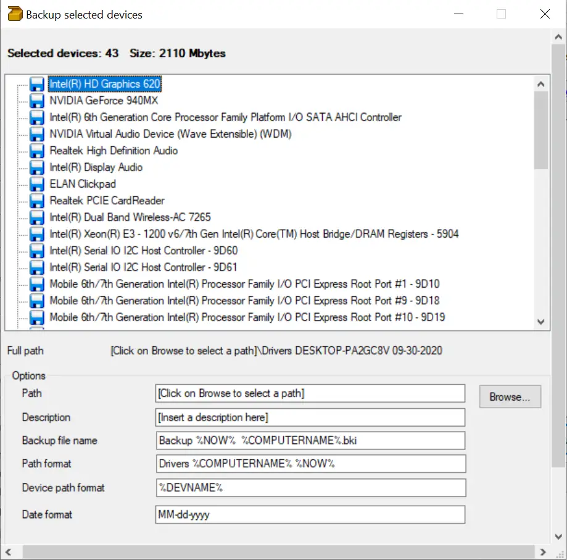Select Intel(R) HD Graphics 620 entry

[104, 84]
